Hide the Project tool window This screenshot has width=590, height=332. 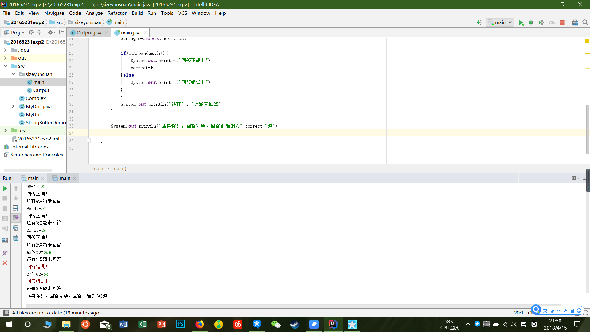click(x=61, y=32)
